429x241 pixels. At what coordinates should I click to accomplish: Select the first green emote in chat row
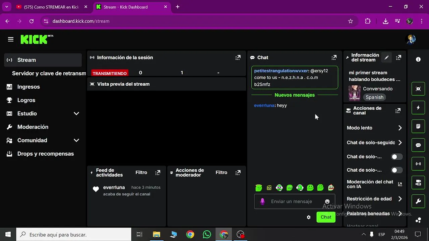pos(259,188)
